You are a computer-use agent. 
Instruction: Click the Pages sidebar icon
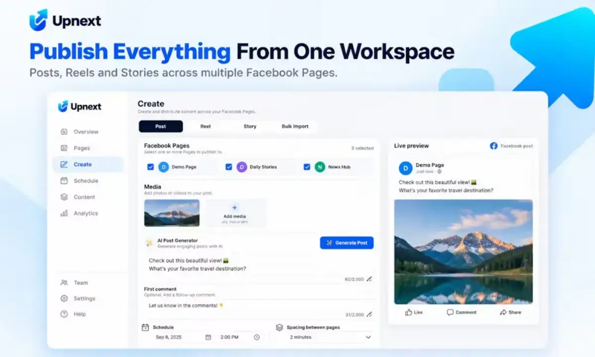click(64, 148)
